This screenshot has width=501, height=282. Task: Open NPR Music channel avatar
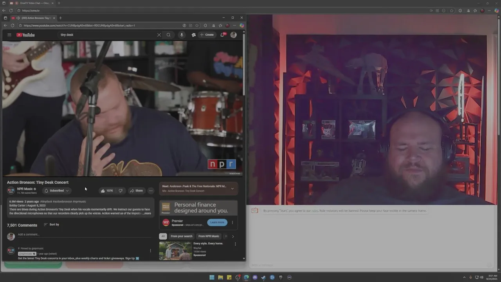coord(11,191)
